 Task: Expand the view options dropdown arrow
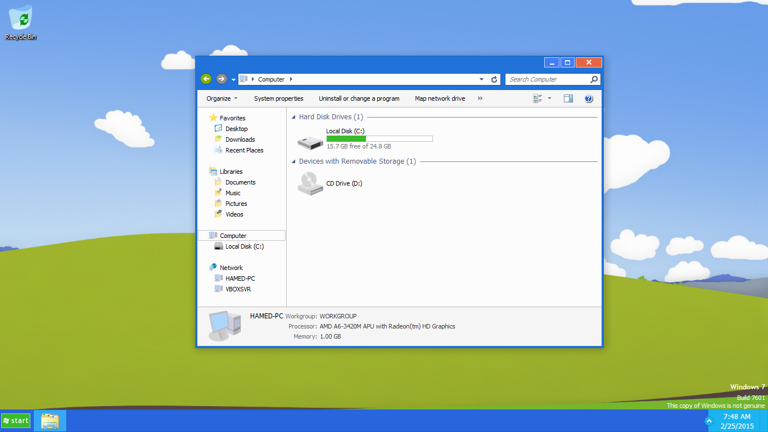(x=550, y=98)
